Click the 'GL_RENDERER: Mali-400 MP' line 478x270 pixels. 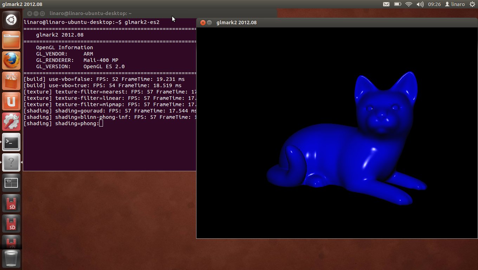click(77, 60)
